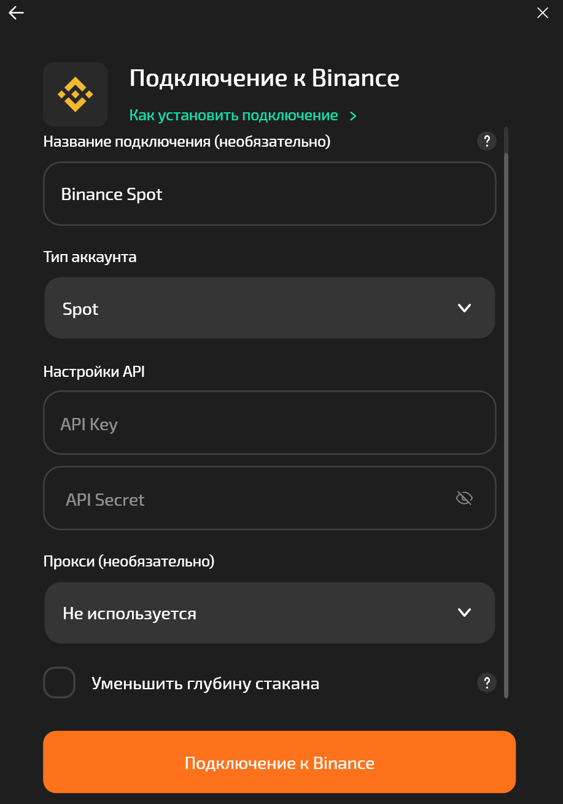Close the Binance connection dialog
This screenshot has height=804, width=563.
(543, 13)
